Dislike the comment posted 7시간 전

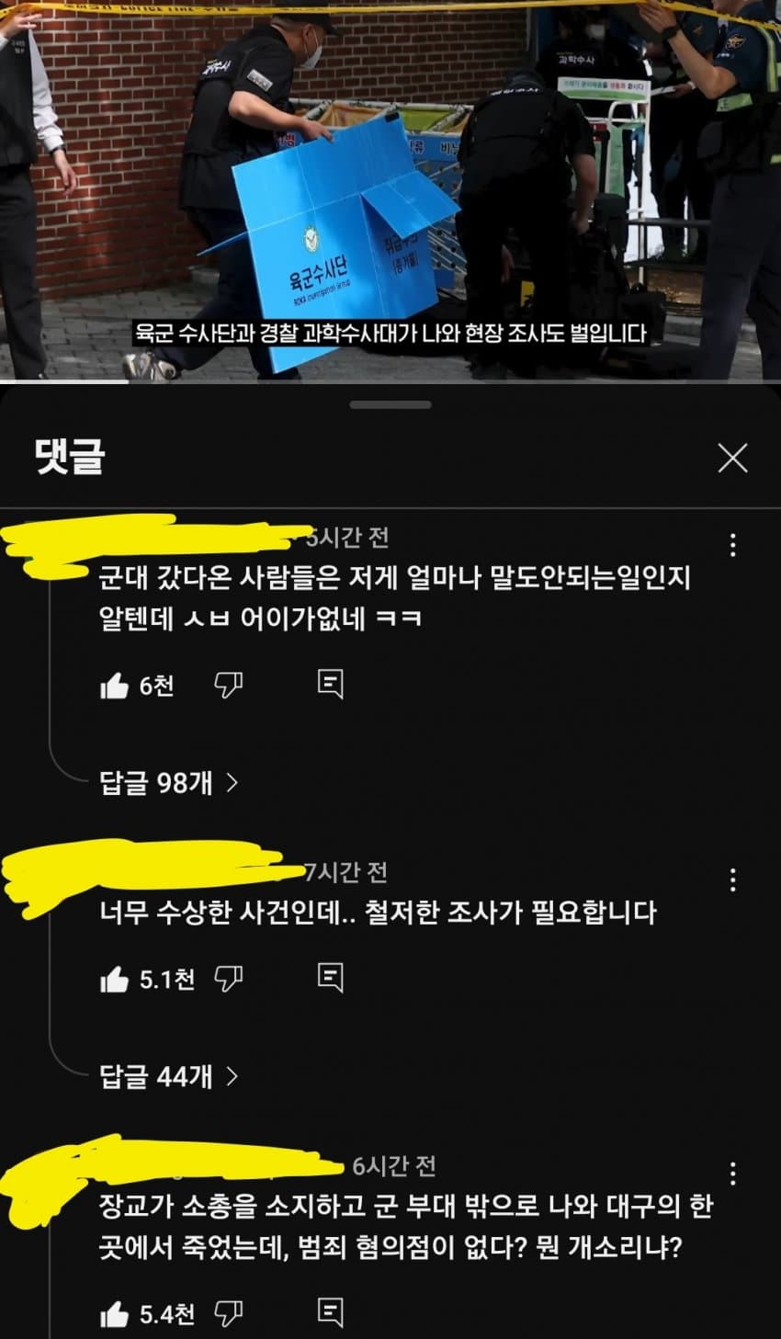coord(228,979)
